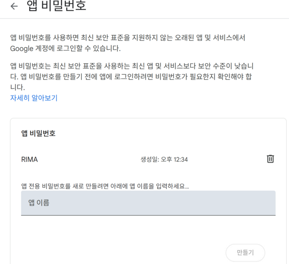The height and width of the screenshot is (264, 289).
Task: Click the 니다. text above the learn more link
Action: point(18,87)
